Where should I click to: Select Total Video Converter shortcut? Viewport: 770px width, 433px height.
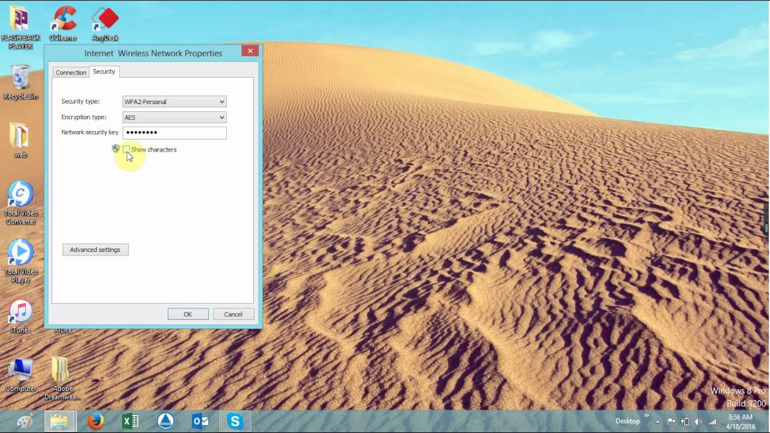click(20, 203)
